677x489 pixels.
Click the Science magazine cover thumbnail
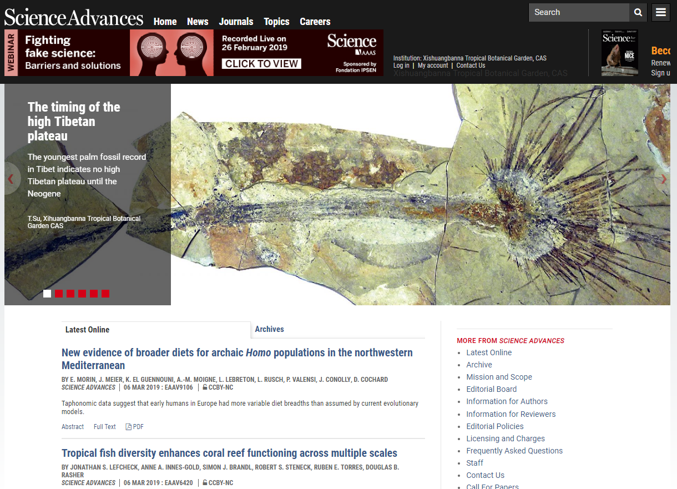(619, 53)
